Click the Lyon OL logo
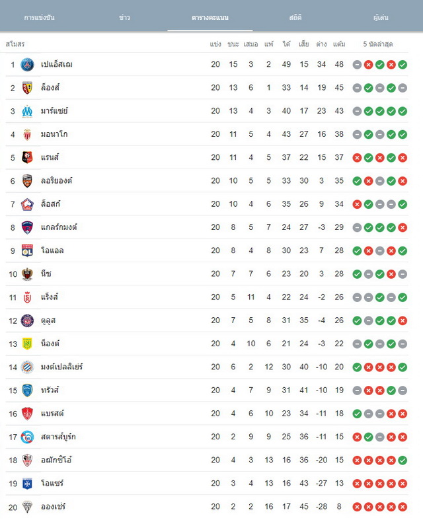Screen dimensions: 423x520 point(27,250)
